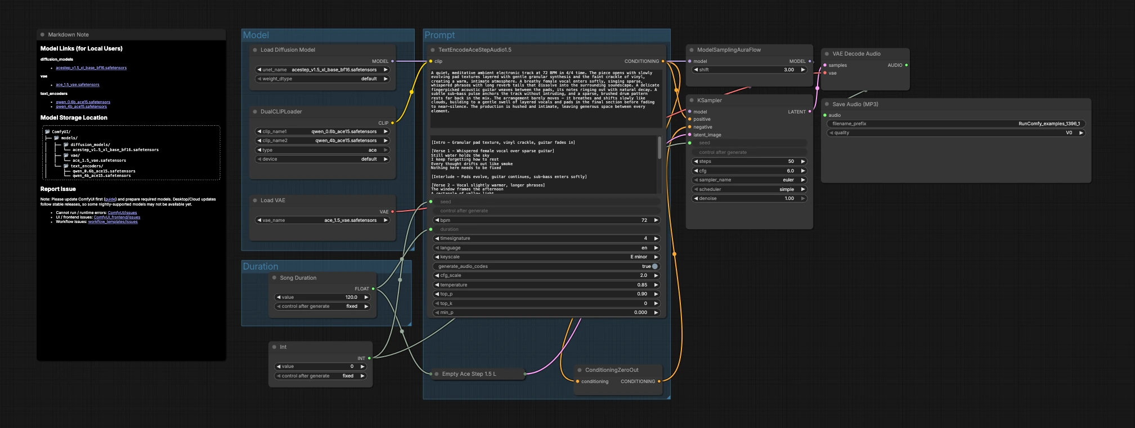Click the LATENT output port on KSampler
This screenshot has width=1135, height=428.
click(810, 112)
